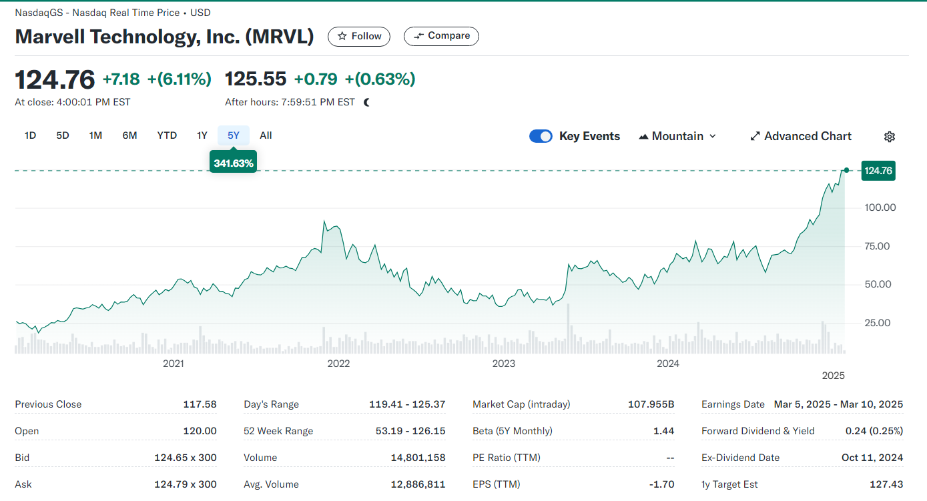Click the +7.18 daily change
The height and width of the screenshot is (501, 927).
(x=121, y=79)
